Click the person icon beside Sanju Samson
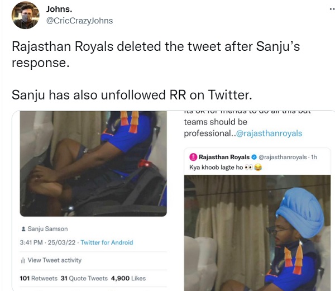This screenshot has height=291, width=335. (22, 229)
